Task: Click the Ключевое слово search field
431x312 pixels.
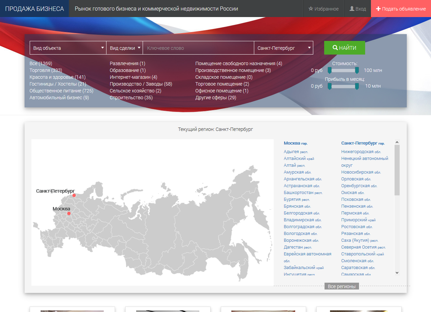Action: pyautogui.click(x=198, y=48)
